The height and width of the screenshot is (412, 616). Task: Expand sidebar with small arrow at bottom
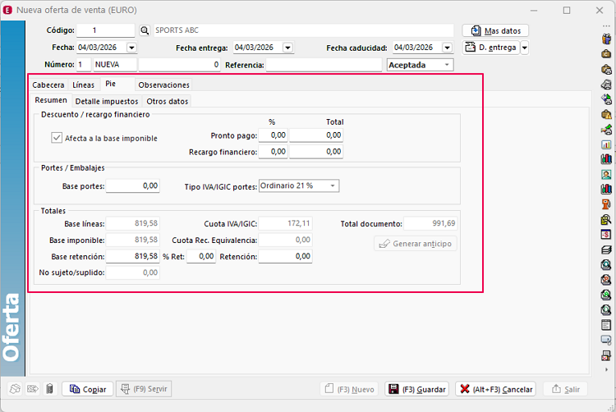coord(606,369)
